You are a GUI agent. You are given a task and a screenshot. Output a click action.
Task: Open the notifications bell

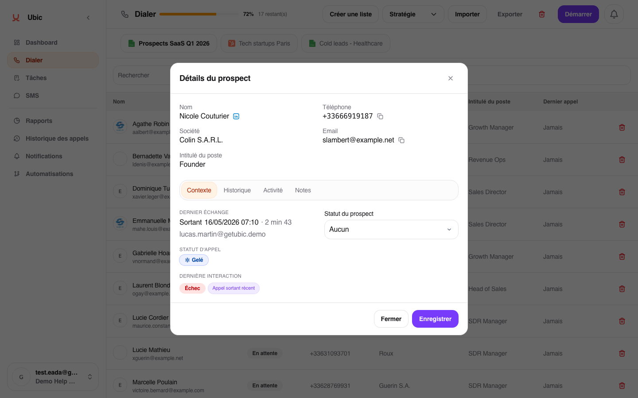614,14
